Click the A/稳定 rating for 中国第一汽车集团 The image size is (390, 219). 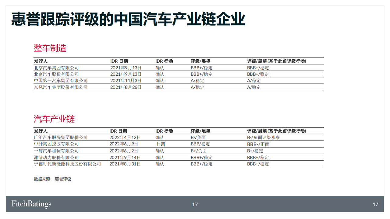[x=198, y=81]
